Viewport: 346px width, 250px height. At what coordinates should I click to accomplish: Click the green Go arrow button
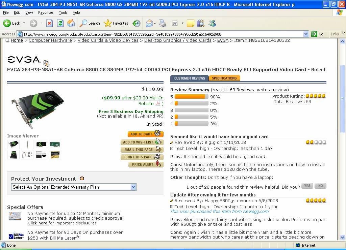click(314, 34)
